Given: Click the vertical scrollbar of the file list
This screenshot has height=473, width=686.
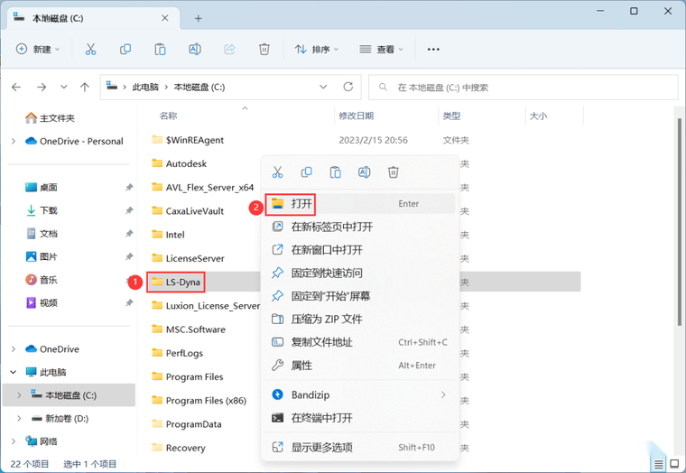Looking at the screenshot, I should (x=680, y=222).
